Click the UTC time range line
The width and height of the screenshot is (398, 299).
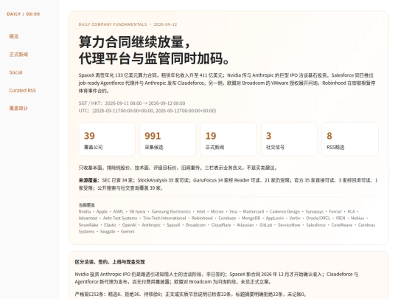pyautogui.click(x=147, y=111)
